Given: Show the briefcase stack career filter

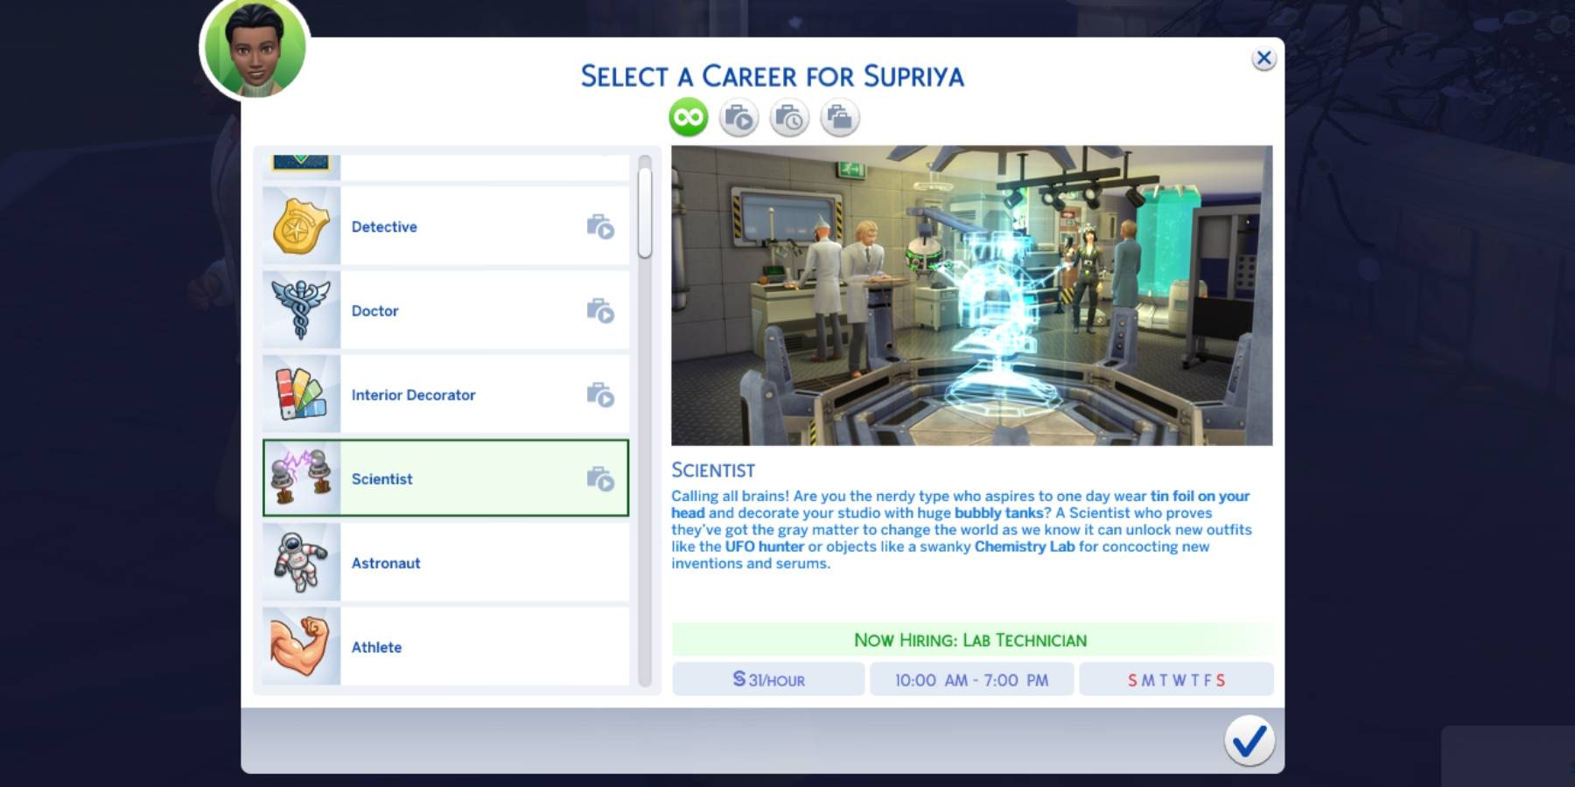Looking at the screenshot, I should click(x=840, y=117).
